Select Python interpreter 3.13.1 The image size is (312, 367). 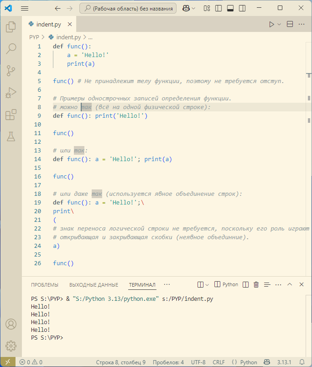click(x=284, y=362)
